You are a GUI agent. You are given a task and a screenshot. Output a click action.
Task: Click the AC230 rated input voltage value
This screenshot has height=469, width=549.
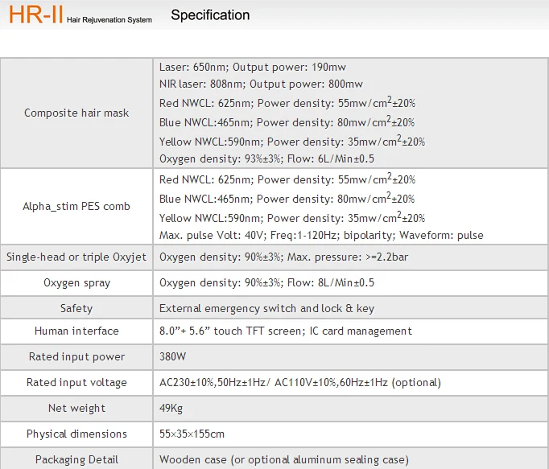click(299, 382)
